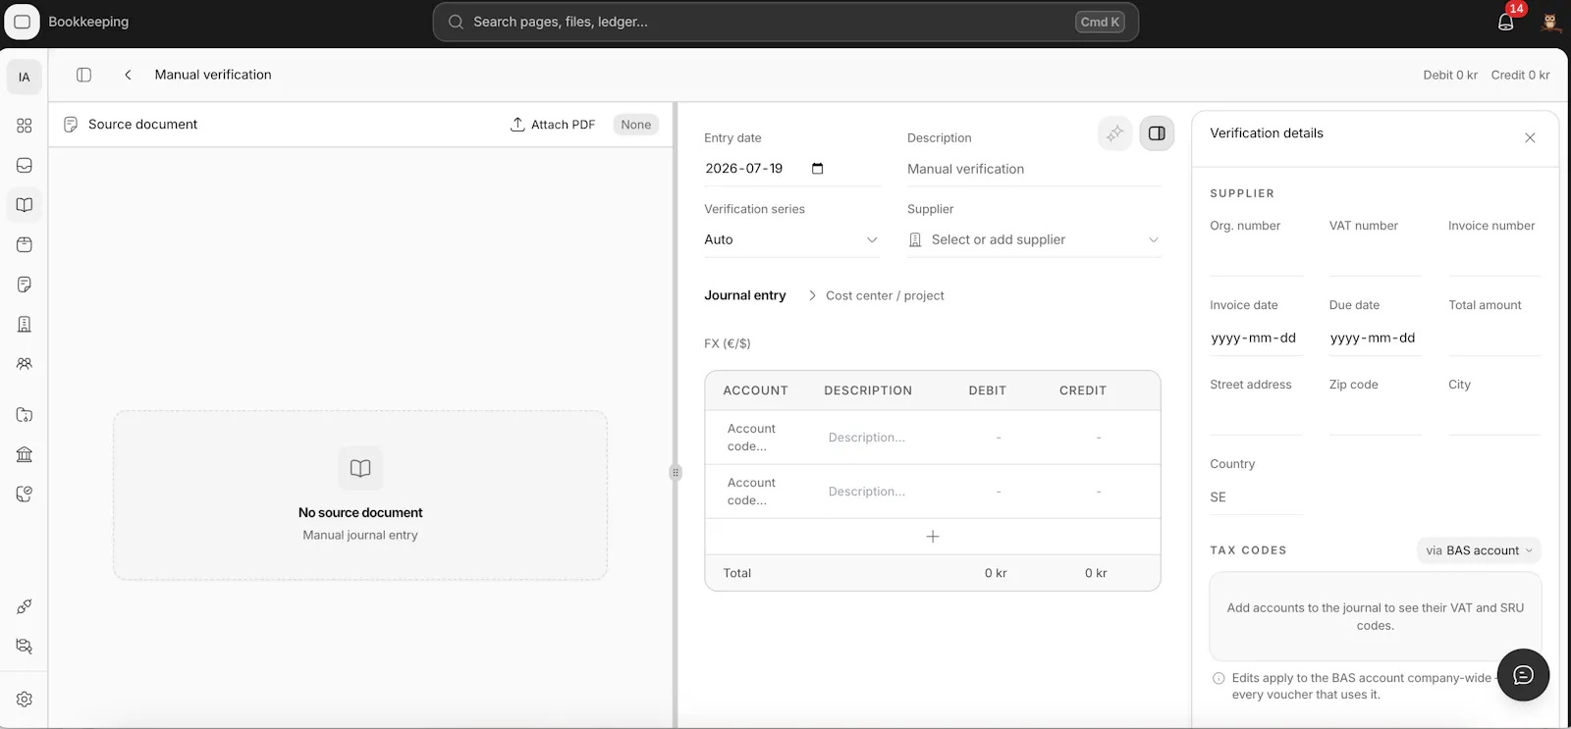The height and width of the screenshot is (729, 1571).
Task: Click the Description Manual verification field
Action: tap(1034, 169)
